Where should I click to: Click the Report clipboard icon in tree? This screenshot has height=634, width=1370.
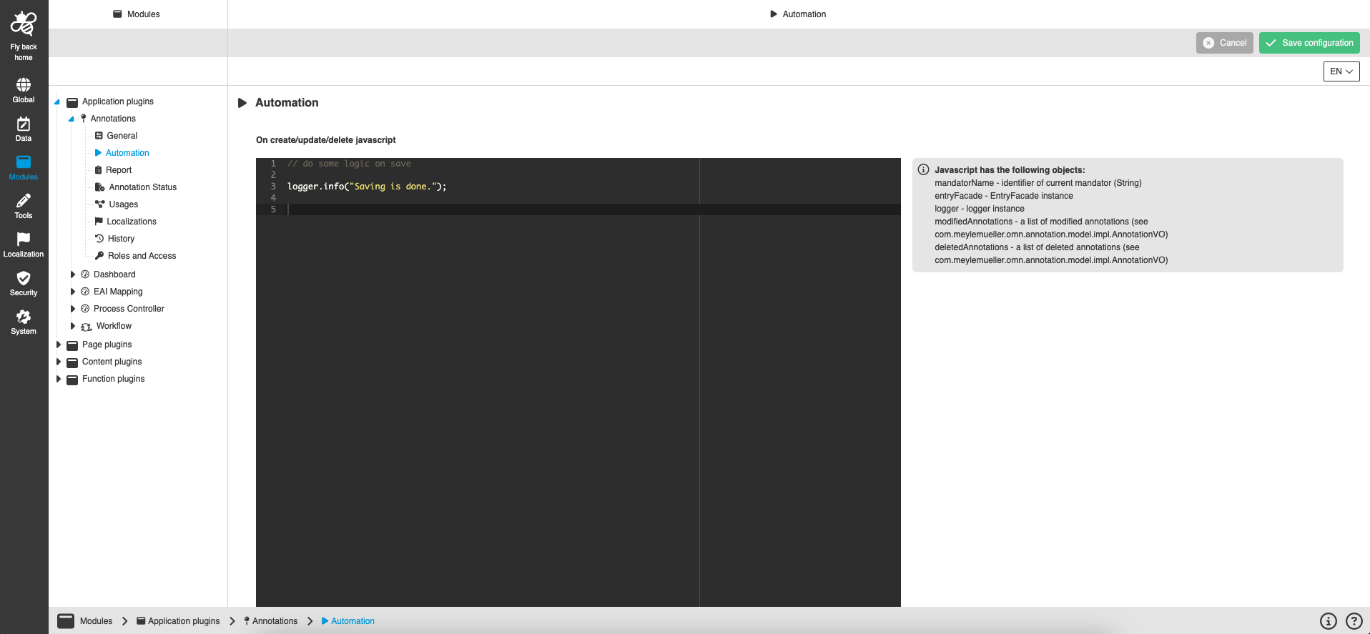point(99,170)
